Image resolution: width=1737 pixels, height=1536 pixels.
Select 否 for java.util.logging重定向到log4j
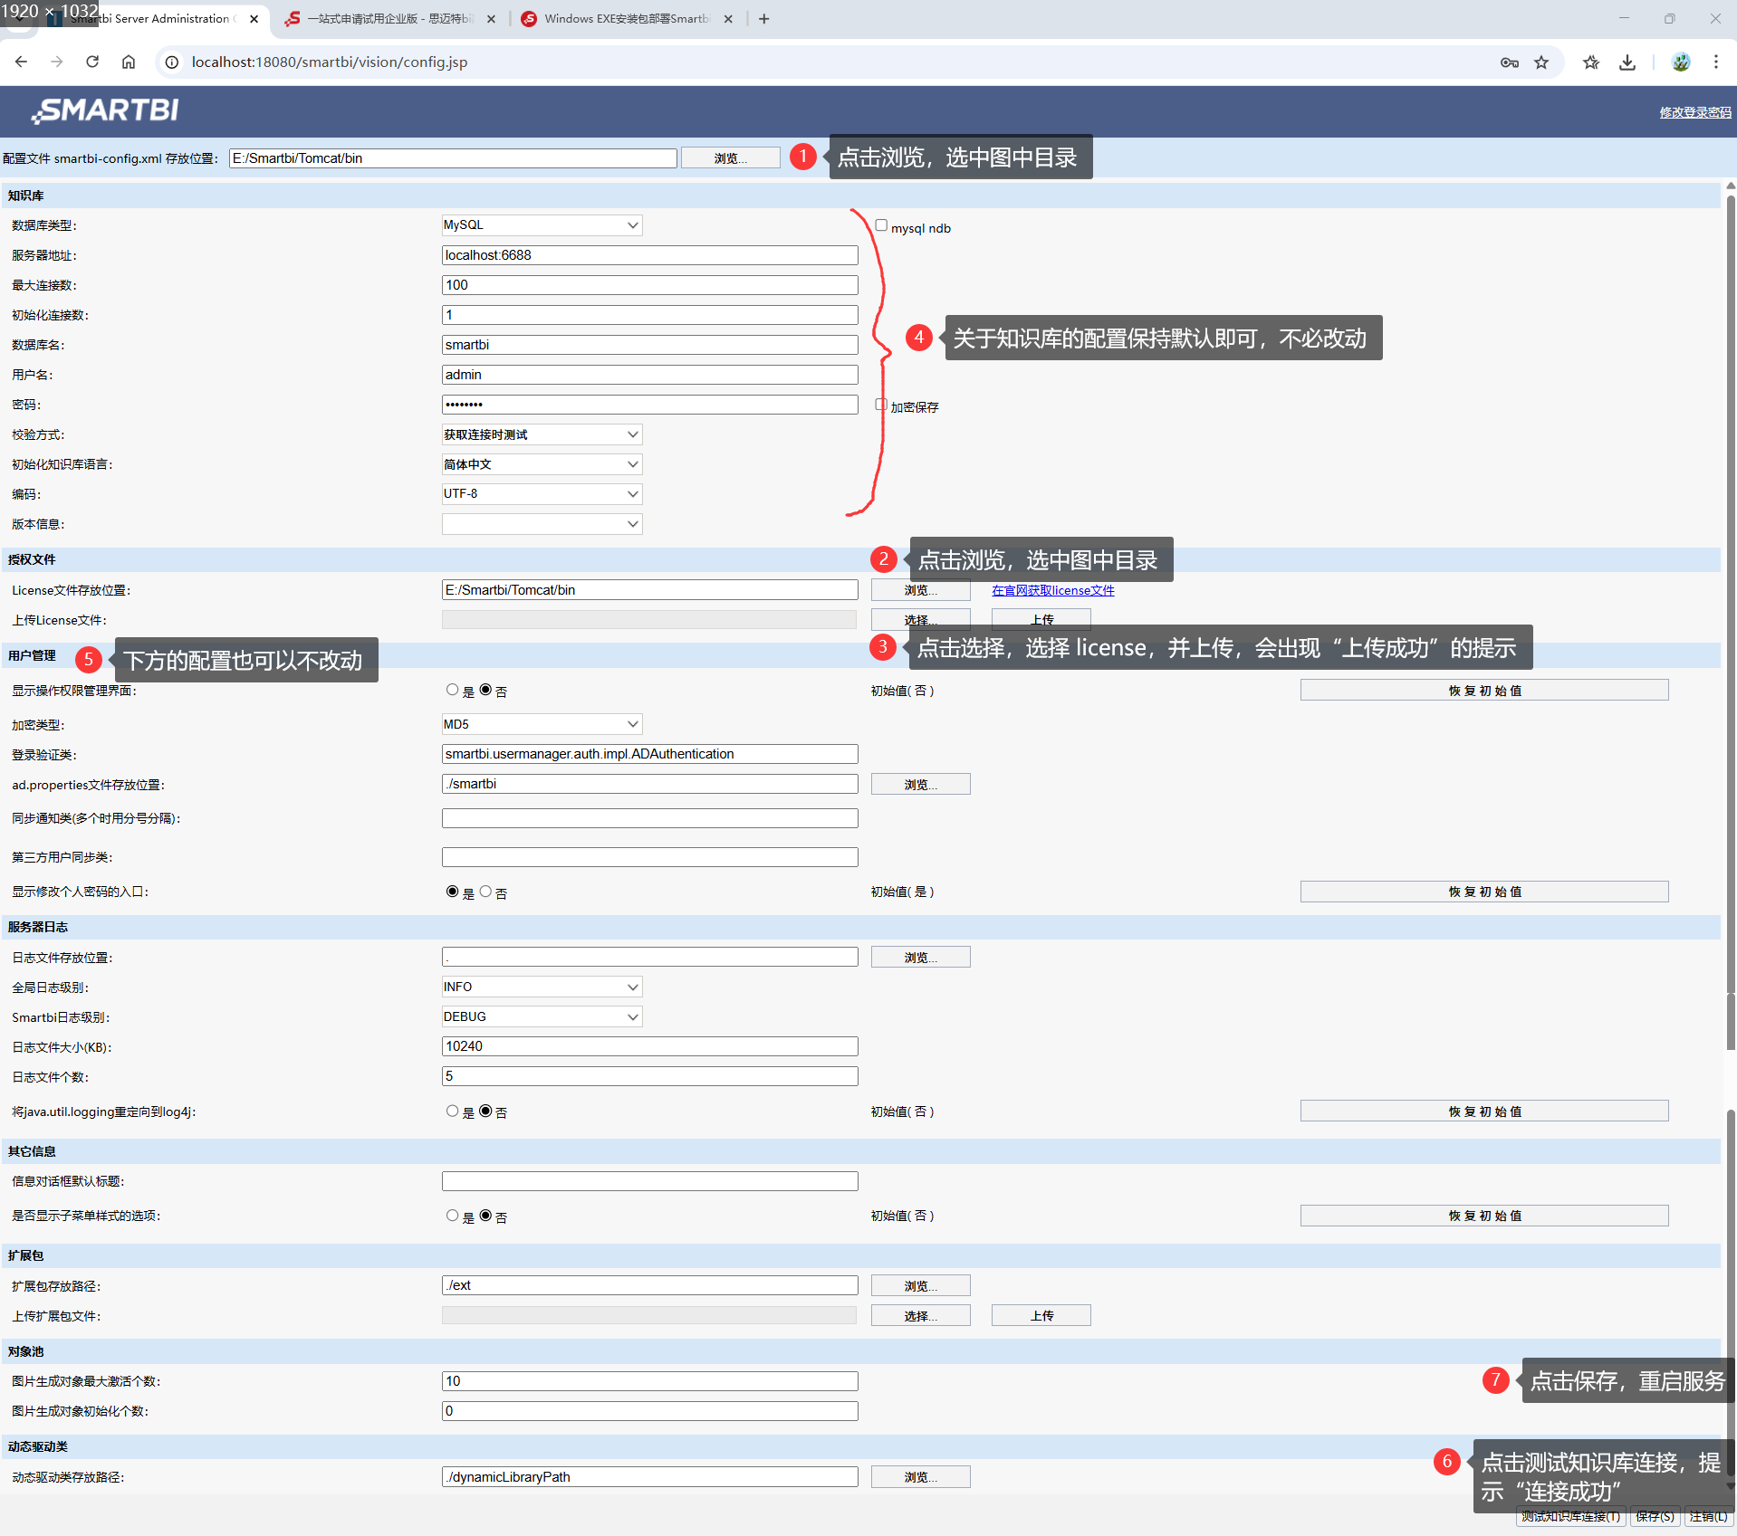click(x=485, y=1111)
